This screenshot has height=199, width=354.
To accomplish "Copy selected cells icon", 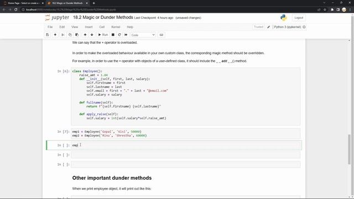I will [70, 35].
